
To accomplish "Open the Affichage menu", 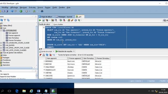I will point(14,8).
